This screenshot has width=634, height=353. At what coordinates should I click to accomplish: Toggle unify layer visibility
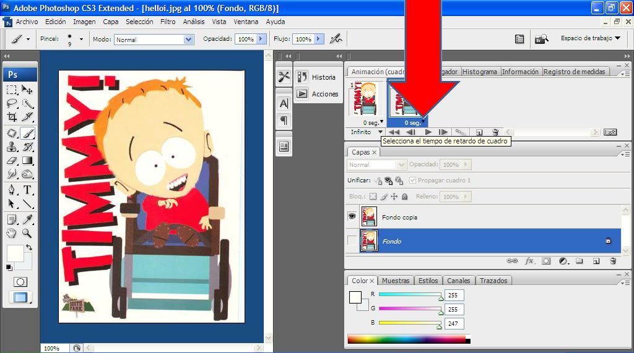(389, 181)
